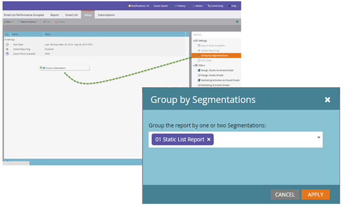Select Design Studio Archived Emails filter icon
Image resolution: width=343 pixels, height=206 pixels.
(x=199, y=70)
